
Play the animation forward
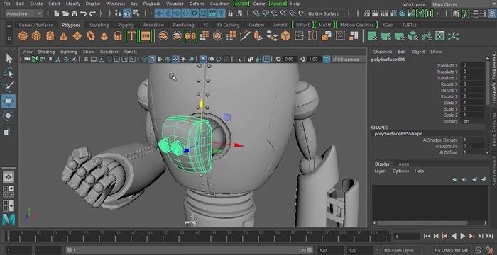[463, 236]
